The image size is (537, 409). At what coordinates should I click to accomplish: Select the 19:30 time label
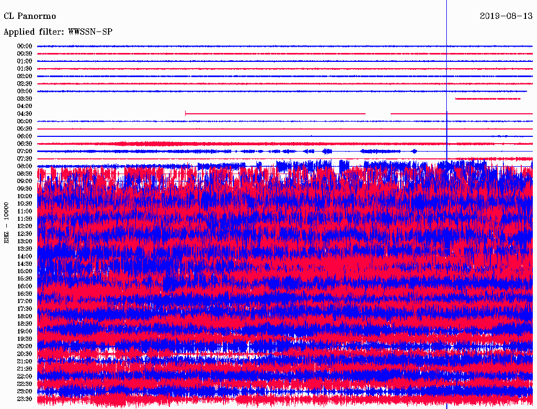coord(25,339)
